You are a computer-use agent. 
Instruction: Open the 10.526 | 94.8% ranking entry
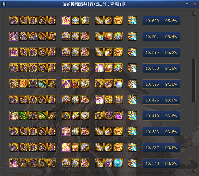[161, 84]
